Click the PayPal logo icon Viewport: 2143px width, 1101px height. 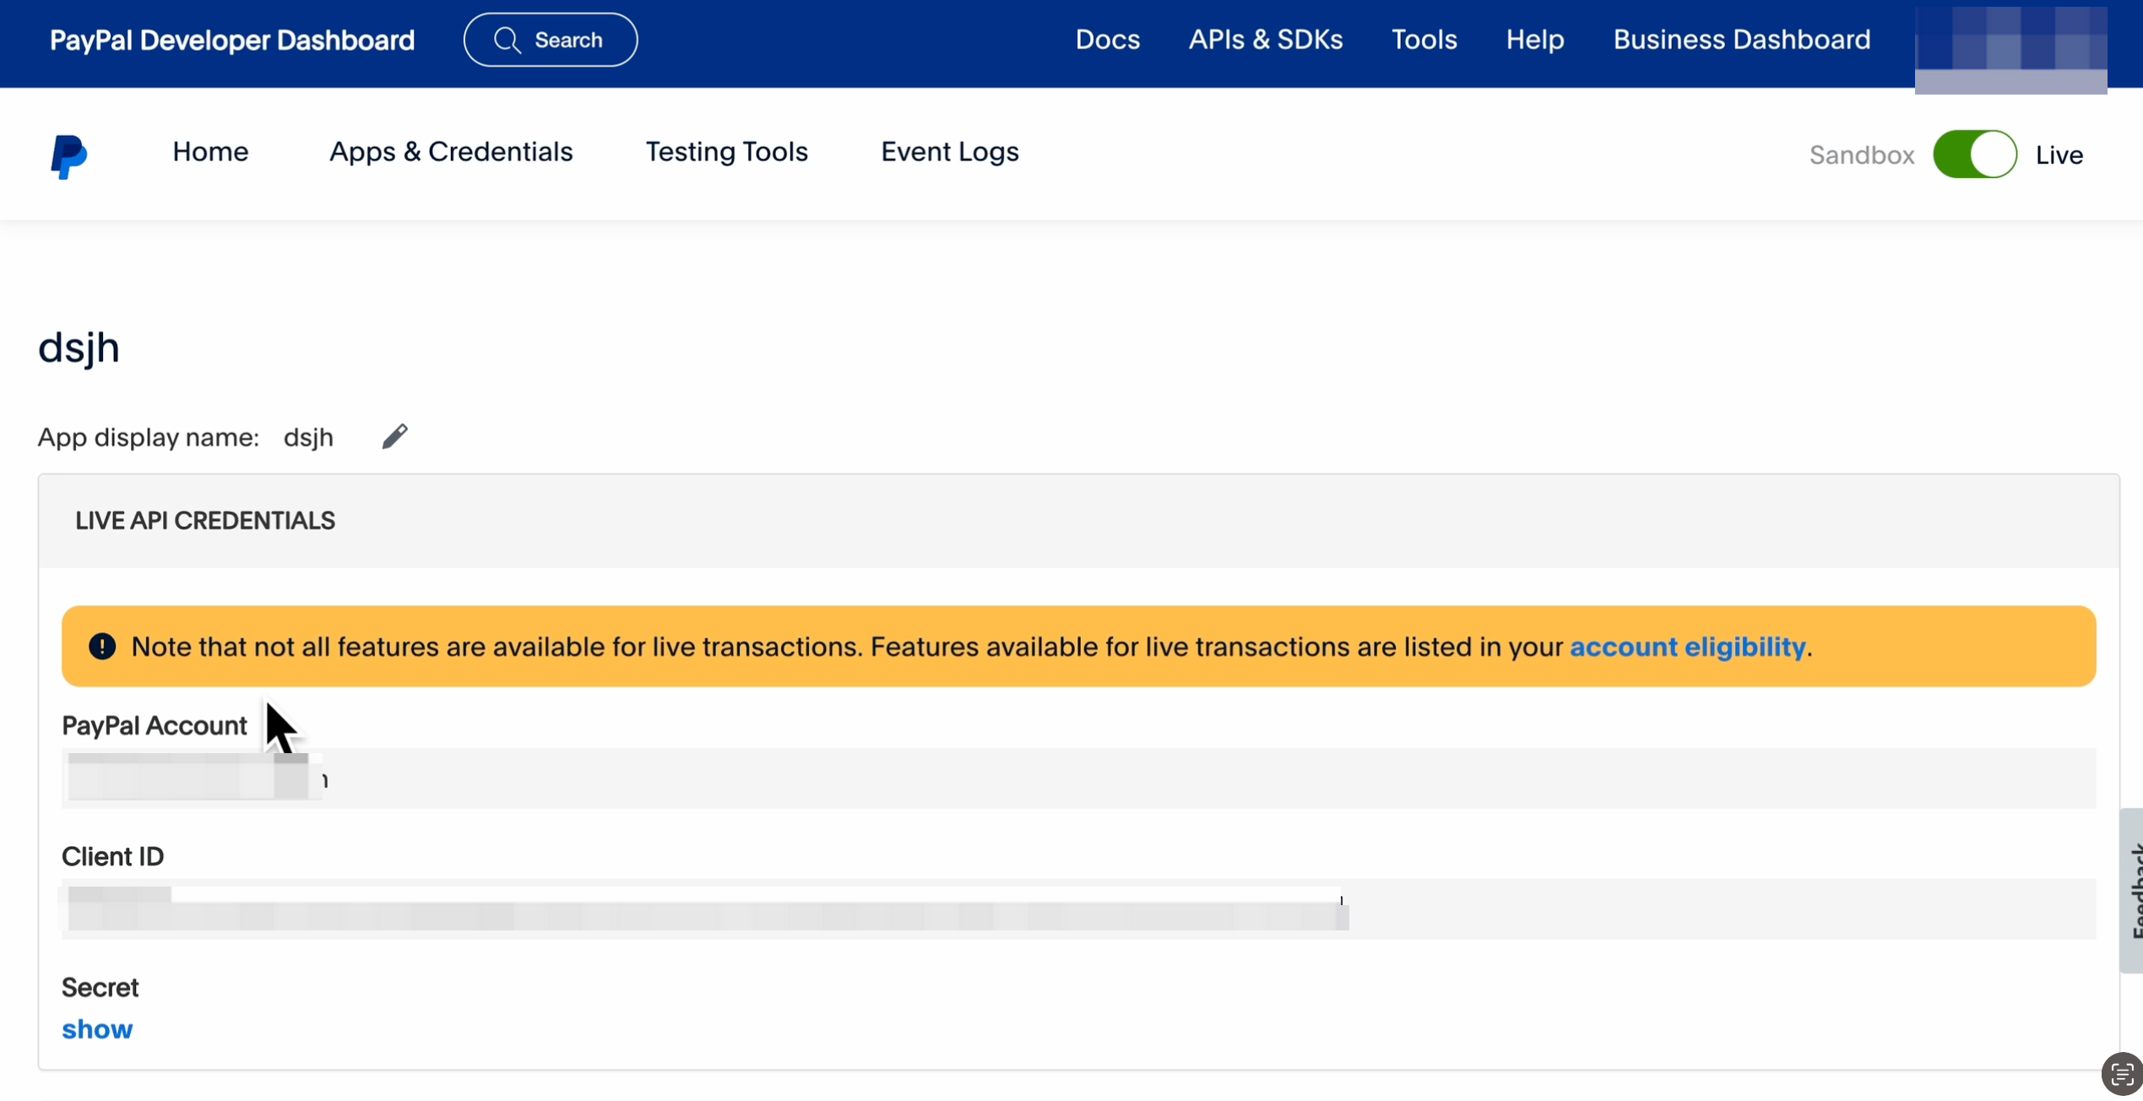click(68, 156)
